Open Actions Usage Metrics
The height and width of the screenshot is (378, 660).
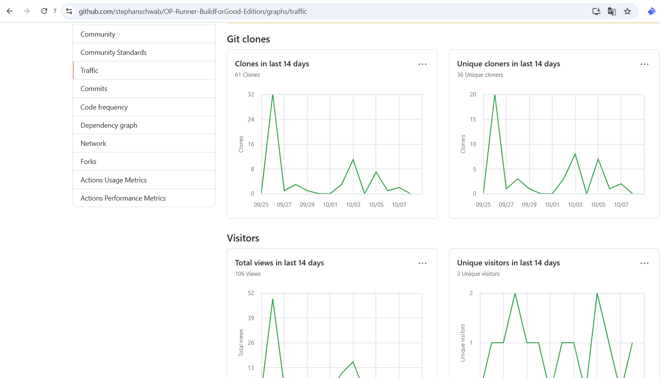tap(114, 180)
